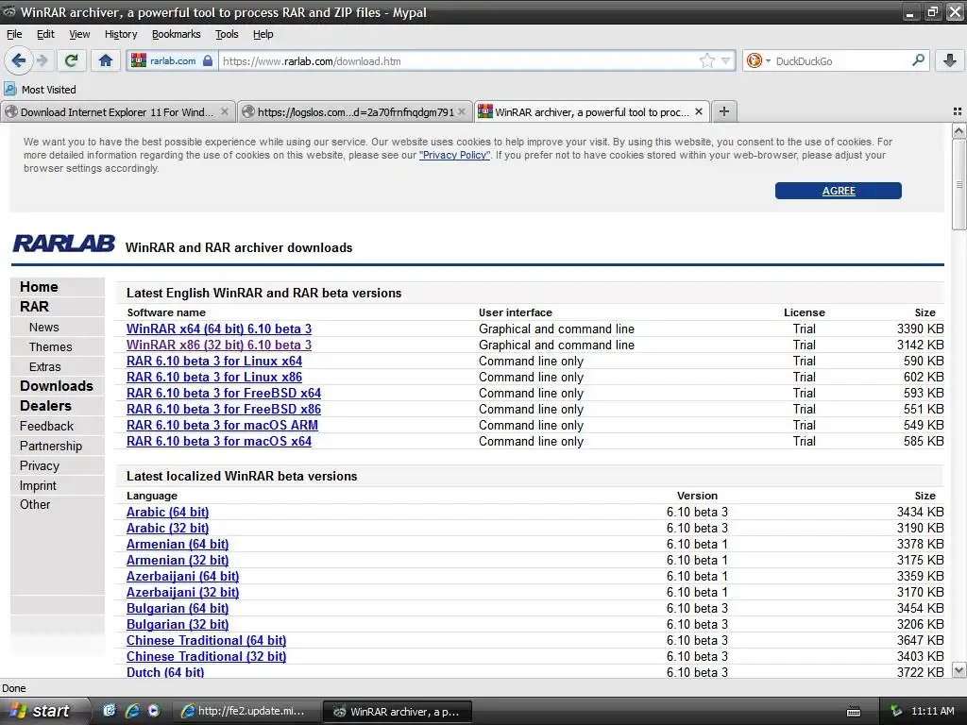The width and height of the screenshot is (967, 725).
Task: Launch Internet Explorer from quick launch
Action: point(132,711)
